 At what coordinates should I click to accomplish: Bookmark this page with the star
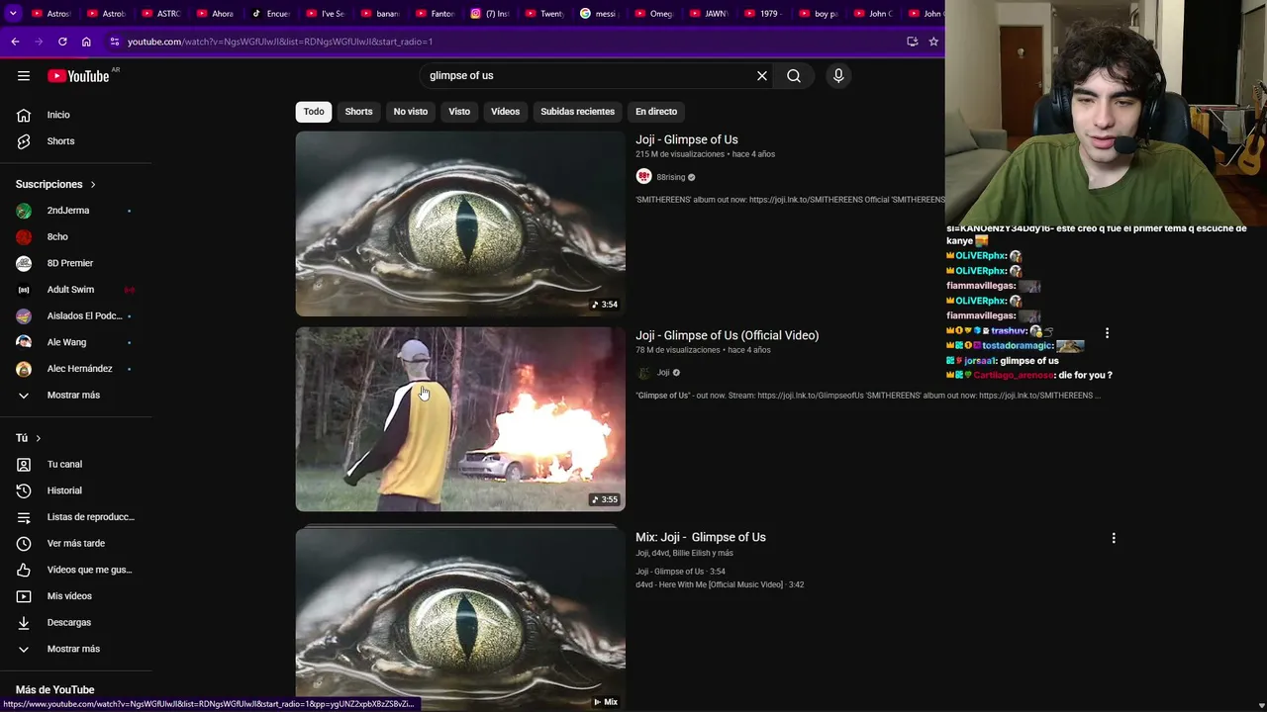[933, 42]
